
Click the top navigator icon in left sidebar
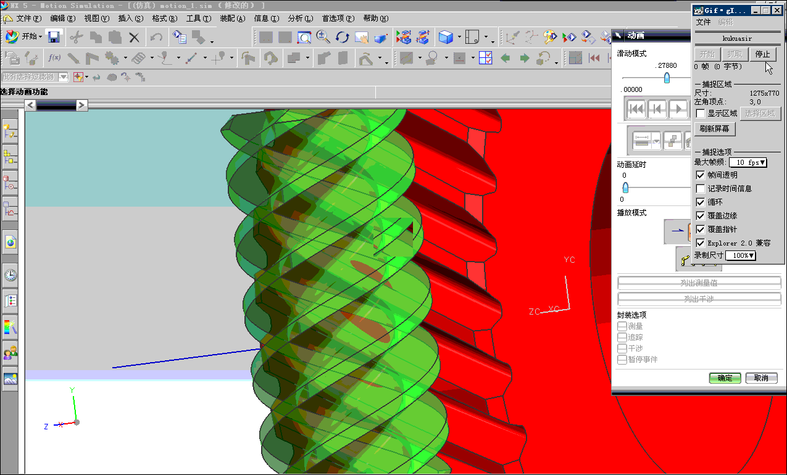tap(10, 131)
